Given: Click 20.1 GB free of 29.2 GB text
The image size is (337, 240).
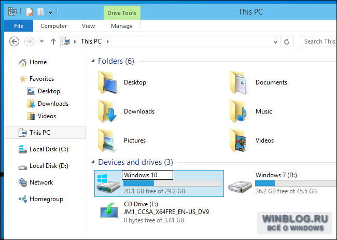Looking at the screenshot, I should pos(155,191).
